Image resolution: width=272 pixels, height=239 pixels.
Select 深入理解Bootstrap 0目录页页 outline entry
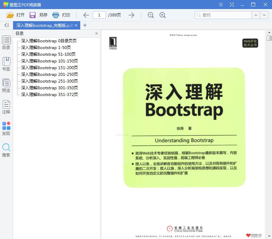(x=49, y=41)
